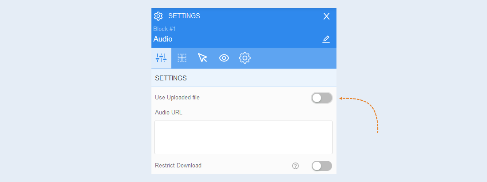Click the pencil icon to rename Audio block
Viewport: 487px width, 182px height.
[x=326, y=39]
